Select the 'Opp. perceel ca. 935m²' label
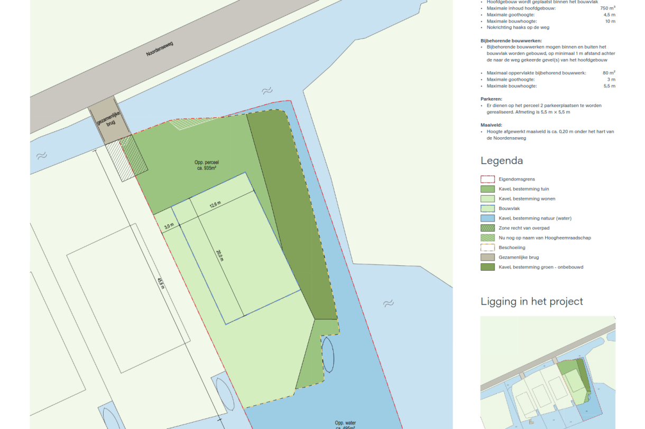The width and height of the screenshot is (645, 429). 206,165
